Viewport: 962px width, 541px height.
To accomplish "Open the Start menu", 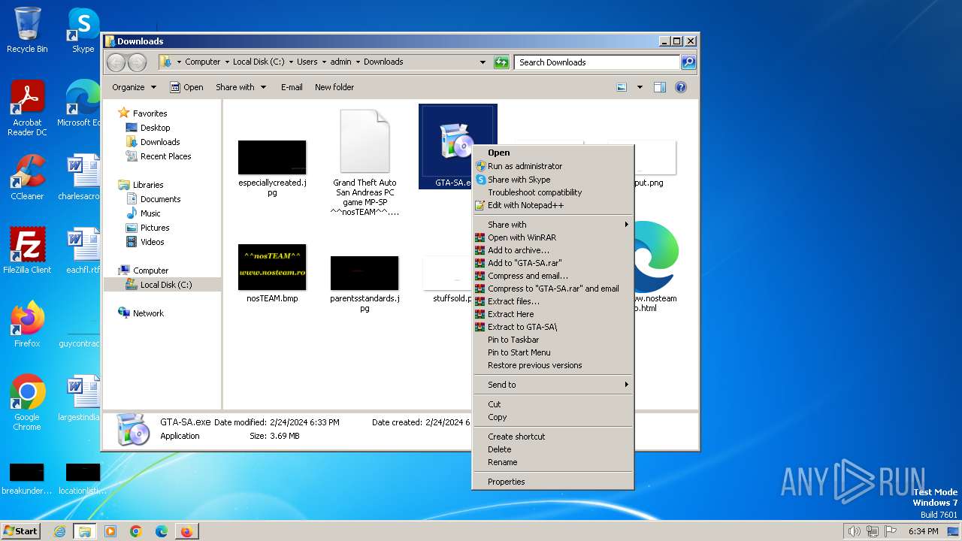I will pos(21,531).
